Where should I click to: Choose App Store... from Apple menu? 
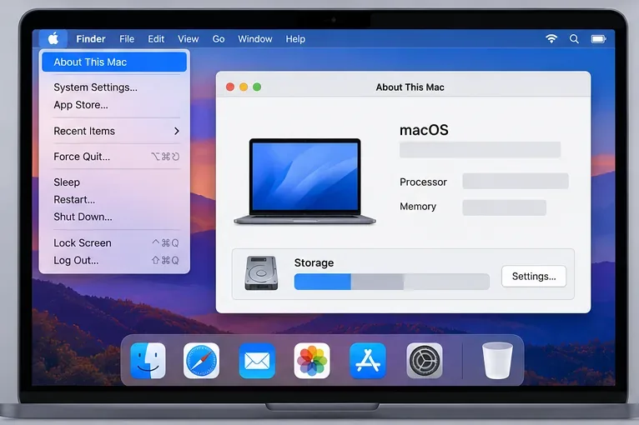tap(114, 105)
